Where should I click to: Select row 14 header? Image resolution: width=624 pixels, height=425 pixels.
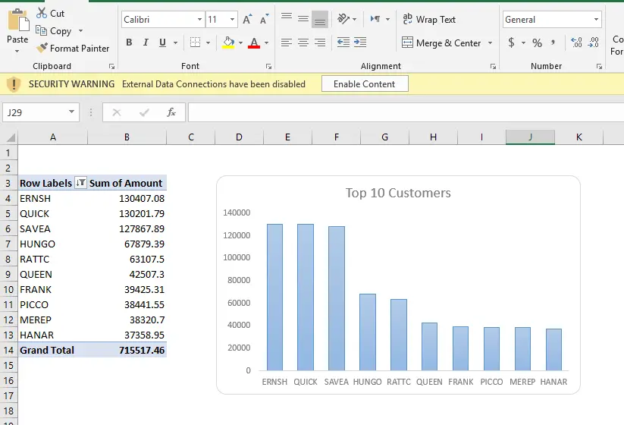[x=8, y=350]
